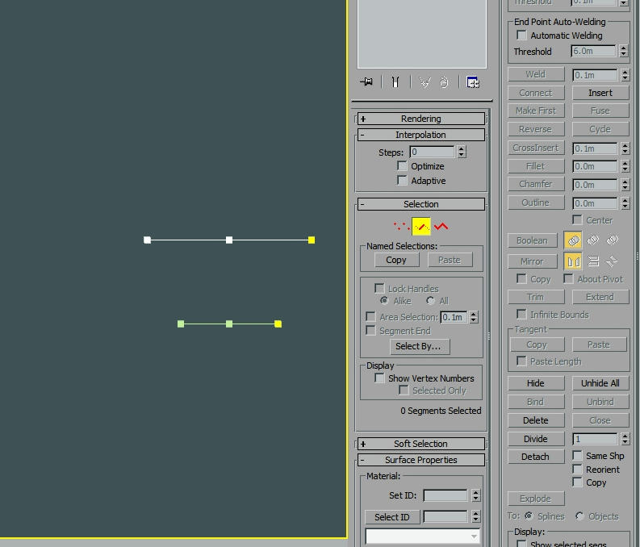Expand the Soft Selection rollout
This screenshot has width=640, height=547.
[421, 444]
